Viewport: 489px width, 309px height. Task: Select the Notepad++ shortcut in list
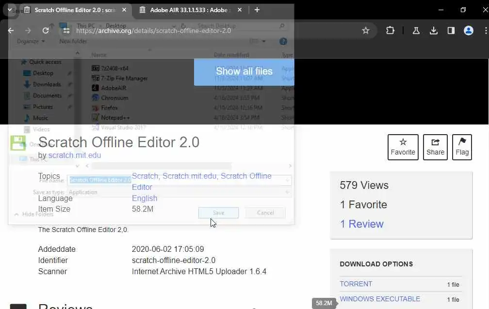click(x=111, y=118)
